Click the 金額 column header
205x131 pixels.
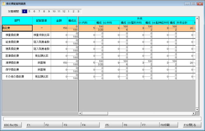pyautogui.click(x=59, y=21)
